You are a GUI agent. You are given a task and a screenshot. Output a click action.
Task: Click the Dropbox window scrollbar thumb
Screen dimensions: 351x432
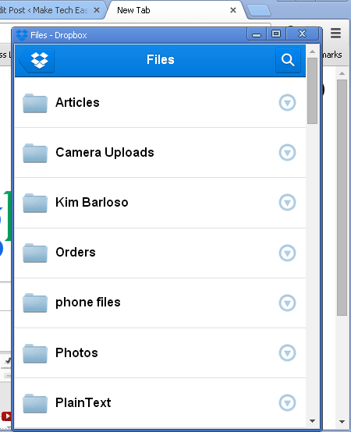[x=313, y=91]
